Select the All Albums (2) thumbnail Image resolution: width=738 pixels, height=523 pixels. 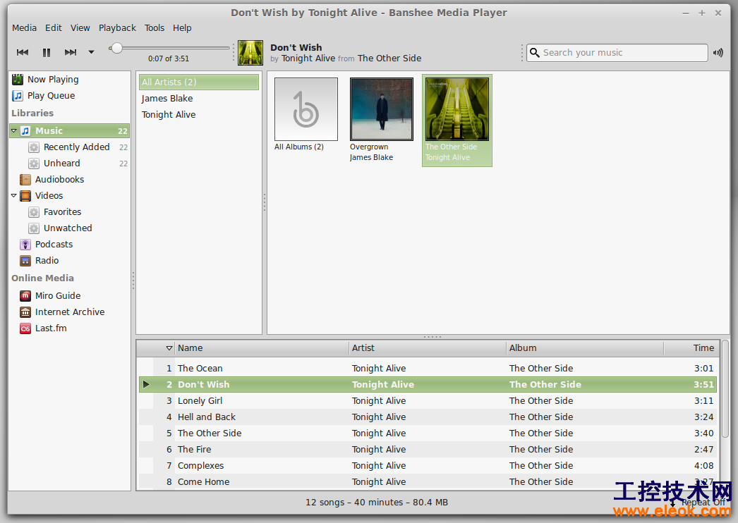tap(306, 109)
